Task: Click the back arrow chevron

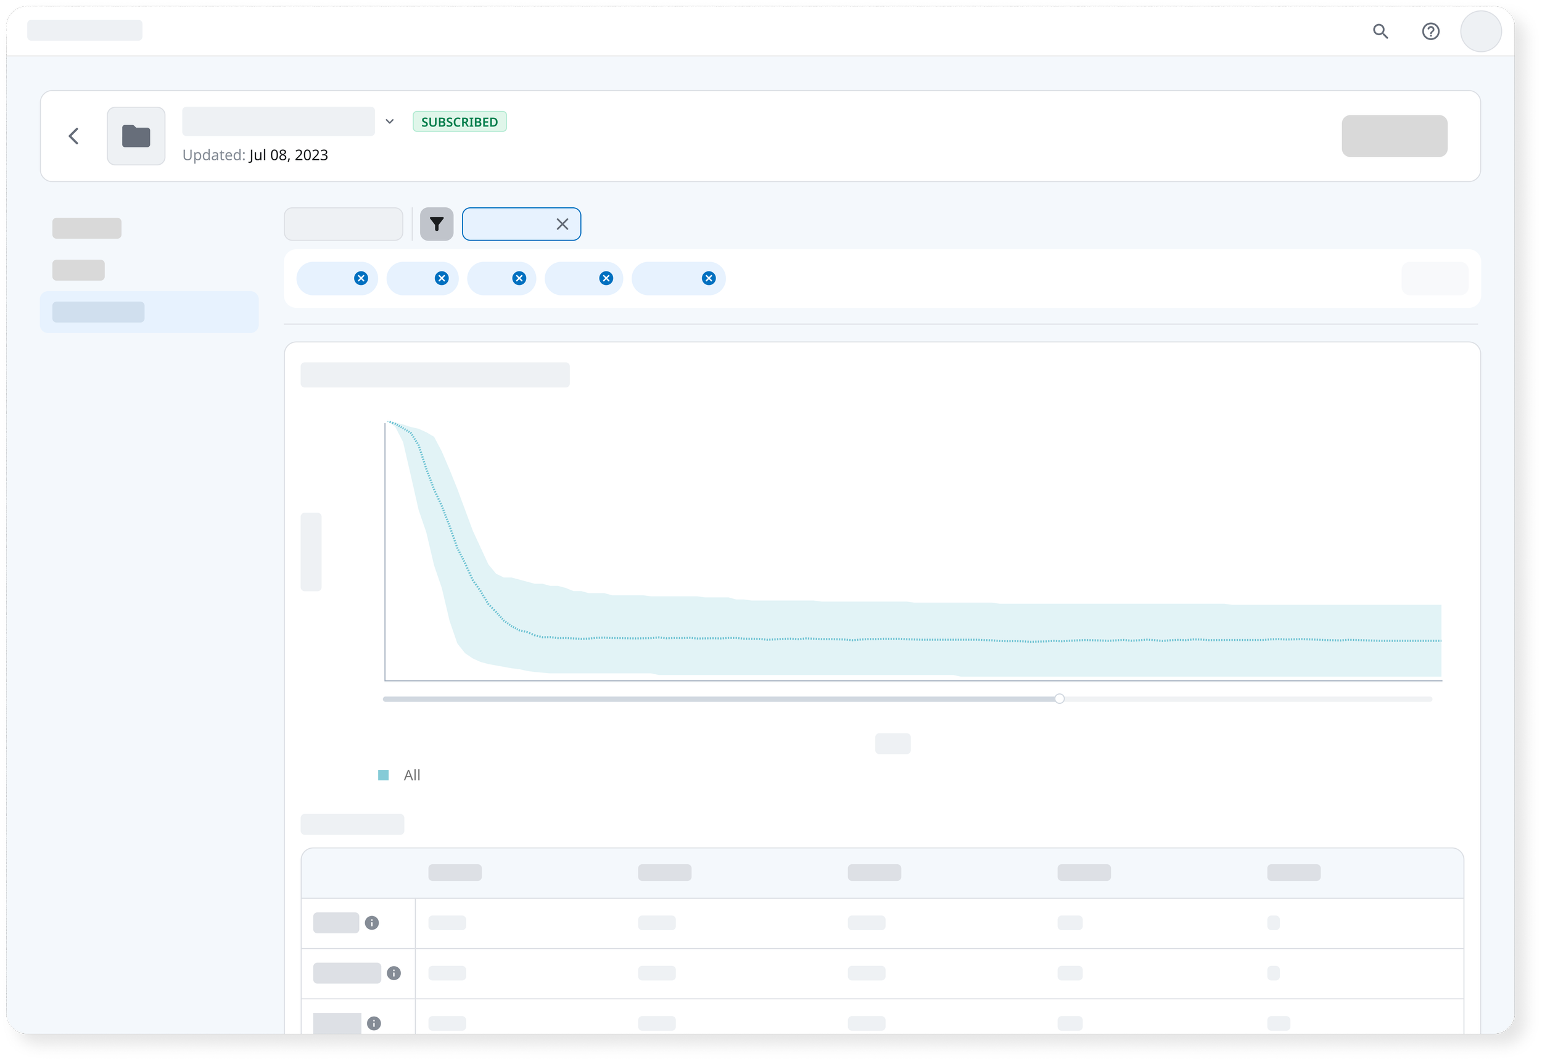Action: [74, 136]
